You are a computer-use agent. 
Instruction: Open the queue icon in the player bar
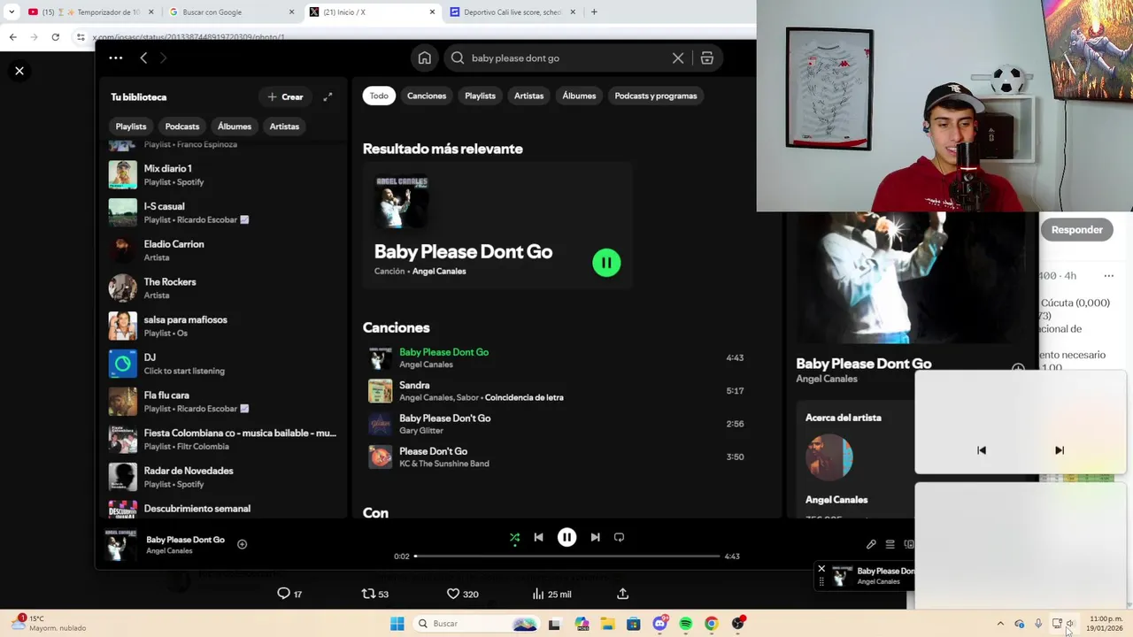890,544
